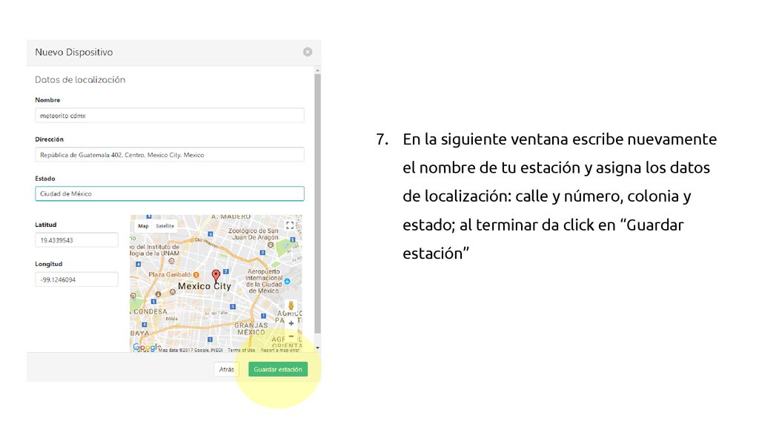The image size is (759, 427).
Task: Click the scrollbar up arrow
Action: (317, 70)
